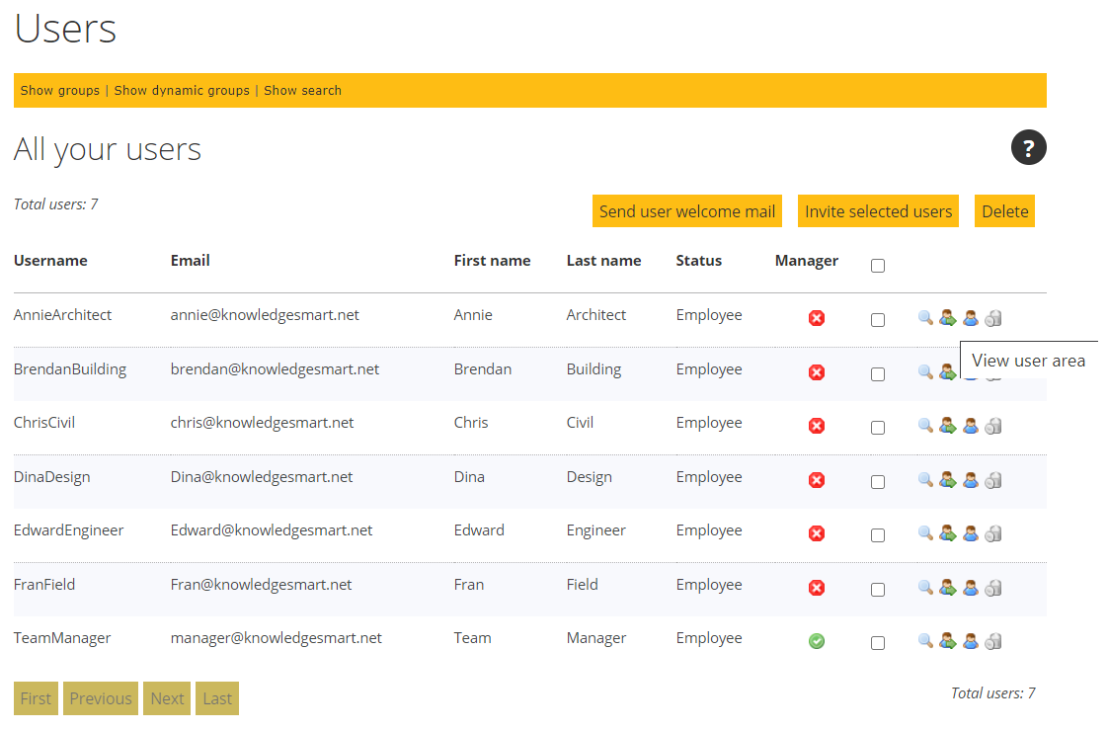1108x731 pixels.
Task: Click trash bin icon in TeamManager row
Action: (993, 641)
